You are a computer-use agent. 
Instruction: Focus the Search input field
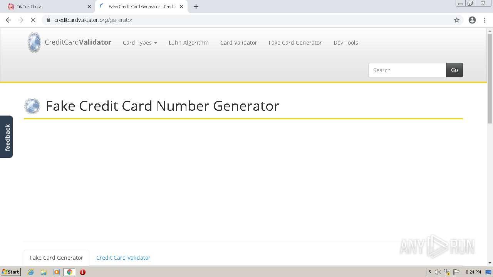(407, 70)
